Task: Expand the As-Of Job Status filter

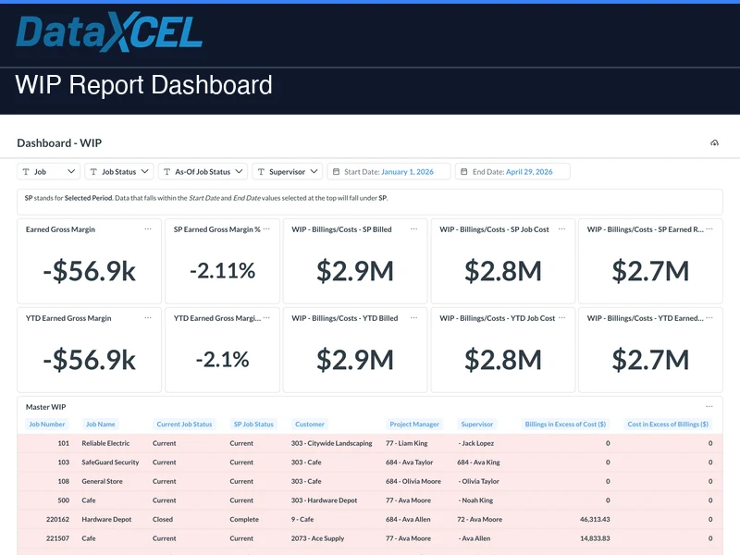Action: coord(203,172)
